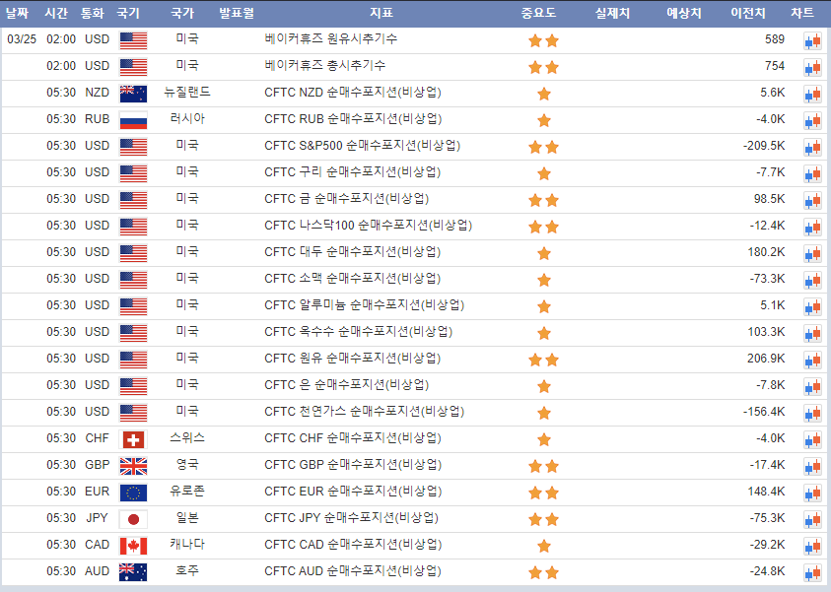Click the 중요도 column header

click(x=538, y=13)
